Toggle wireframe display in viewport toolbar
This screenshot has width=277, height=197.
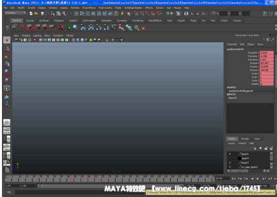(74, 40)
